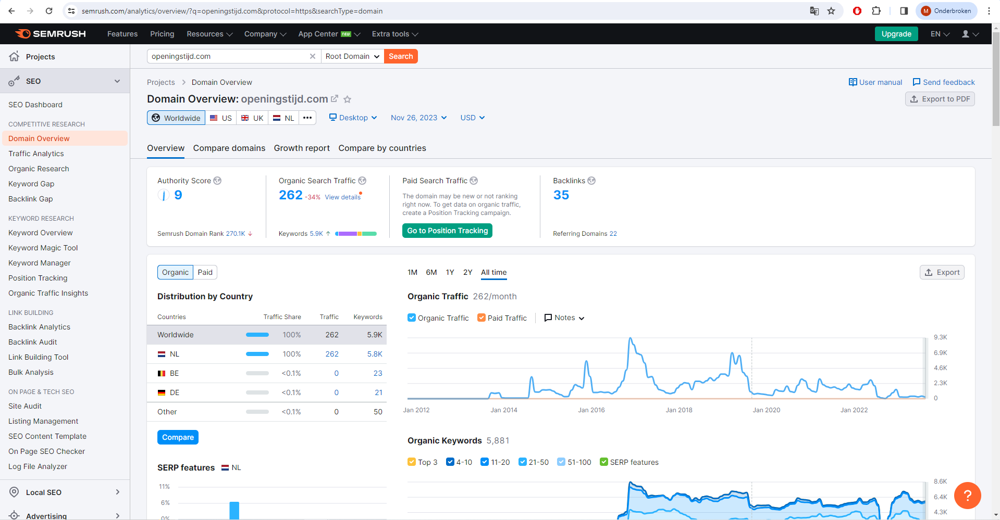Open Pricing in top menu
The image size is (1000, 520).
[162, 34]
